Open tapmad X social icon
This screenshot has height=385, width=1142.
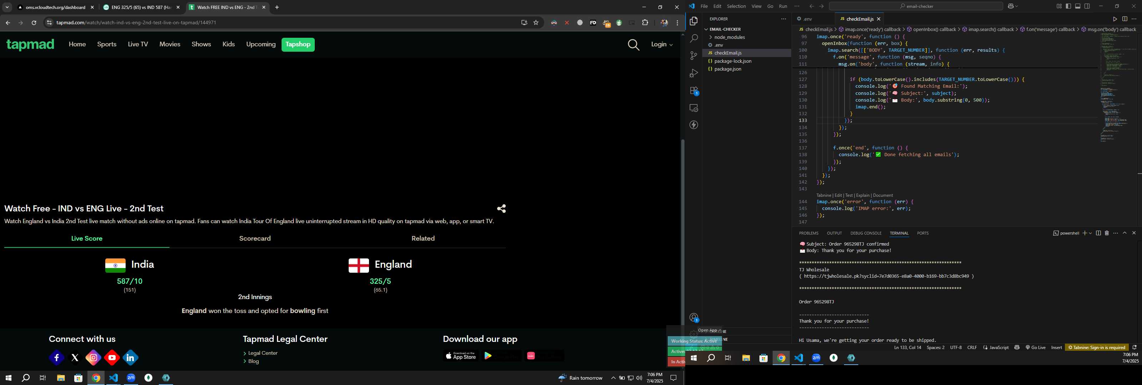(x=75, y=358)
